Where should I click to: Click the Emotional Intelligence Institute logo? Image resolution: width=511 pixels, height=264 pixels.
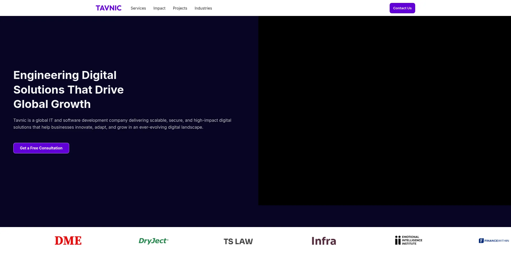coord(409,240)
